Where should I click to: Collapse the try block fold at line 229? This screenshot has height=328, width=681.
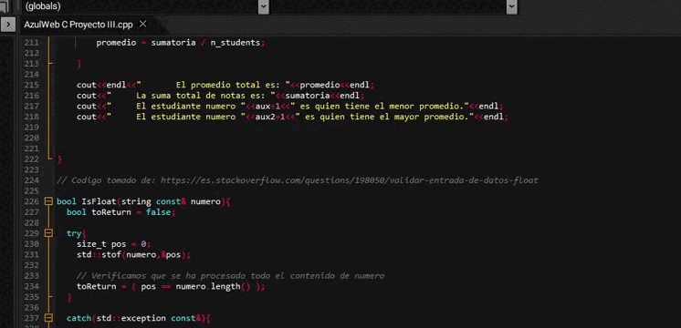pos(48,233)
